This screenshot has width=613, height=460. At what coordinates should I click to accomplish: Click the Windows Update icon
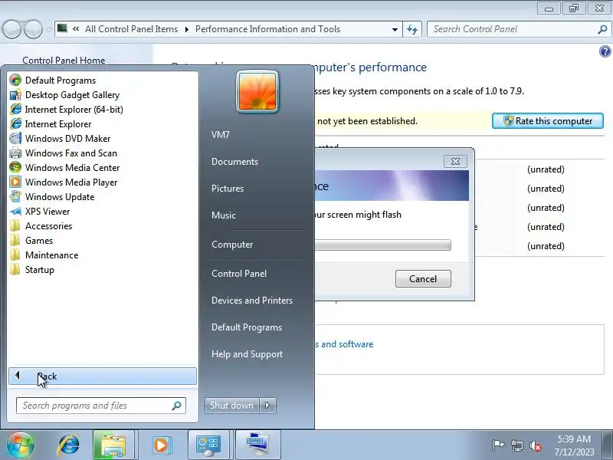15,197
